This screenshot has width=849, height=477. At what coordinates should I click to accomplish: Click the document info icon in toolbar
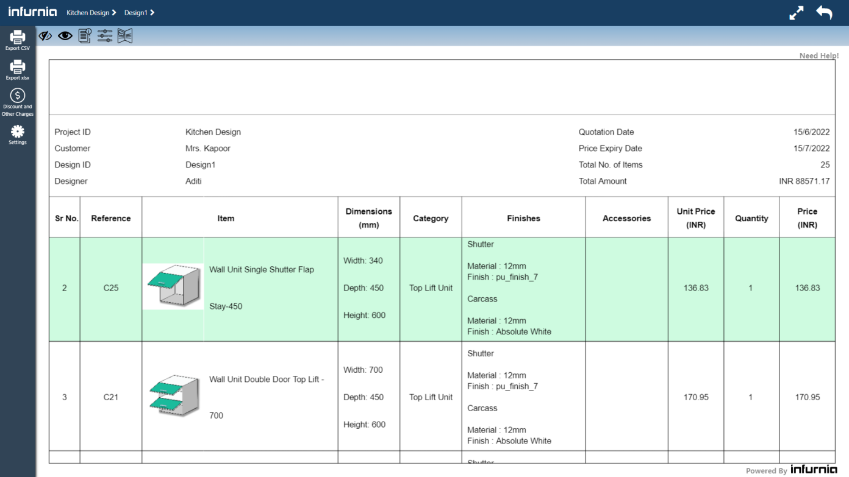pyautogui.click(x=84, y=35)
